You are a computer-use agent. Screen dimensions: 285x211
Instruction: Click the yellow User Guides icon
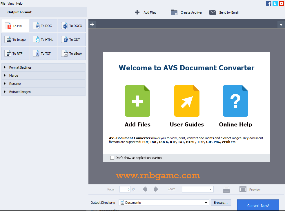(187, 101)
